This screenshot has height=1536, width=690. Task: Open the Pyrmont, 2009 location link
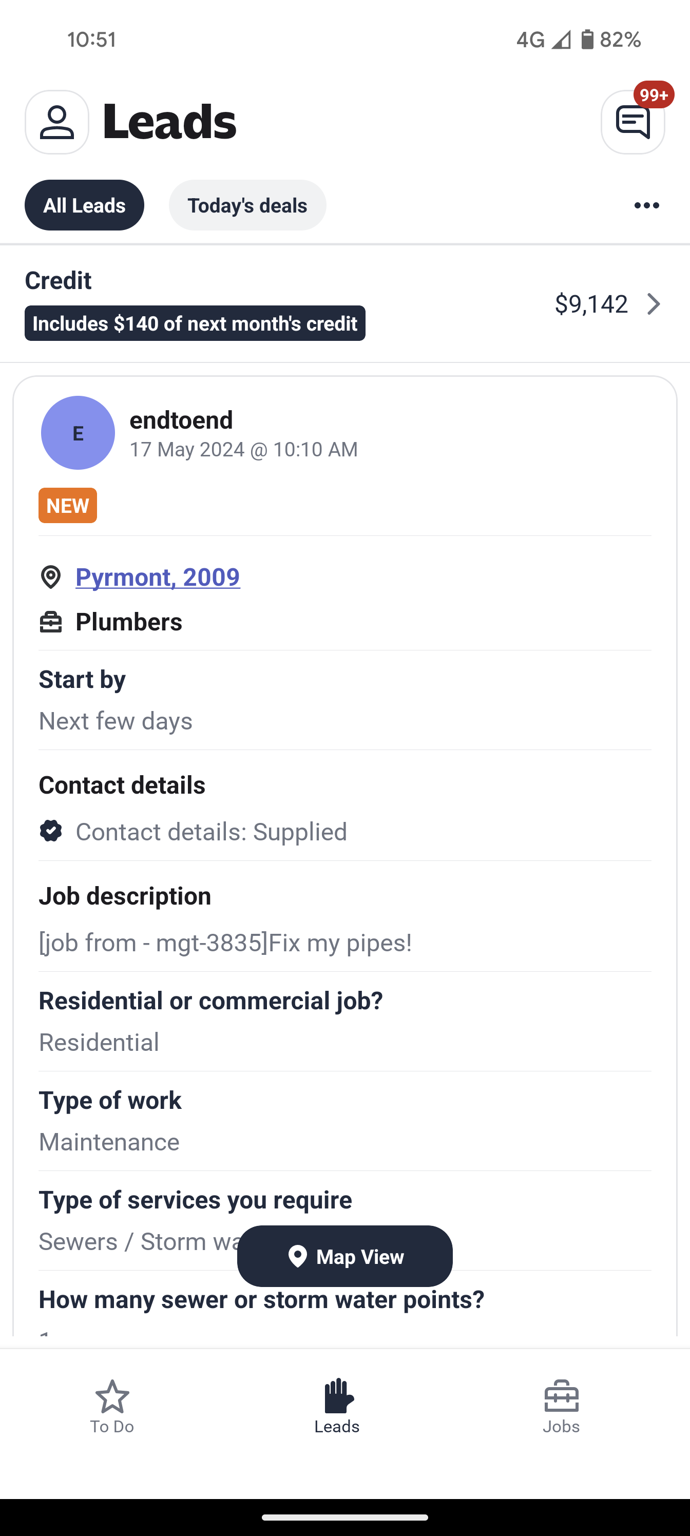(x=158, y=577)
